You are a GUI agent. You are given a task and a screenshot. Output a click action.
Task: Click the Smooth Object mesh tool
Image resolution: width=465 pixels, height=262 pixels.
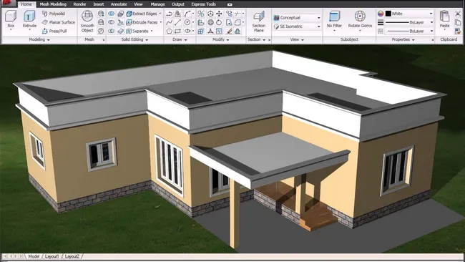[x=87, y=21]
